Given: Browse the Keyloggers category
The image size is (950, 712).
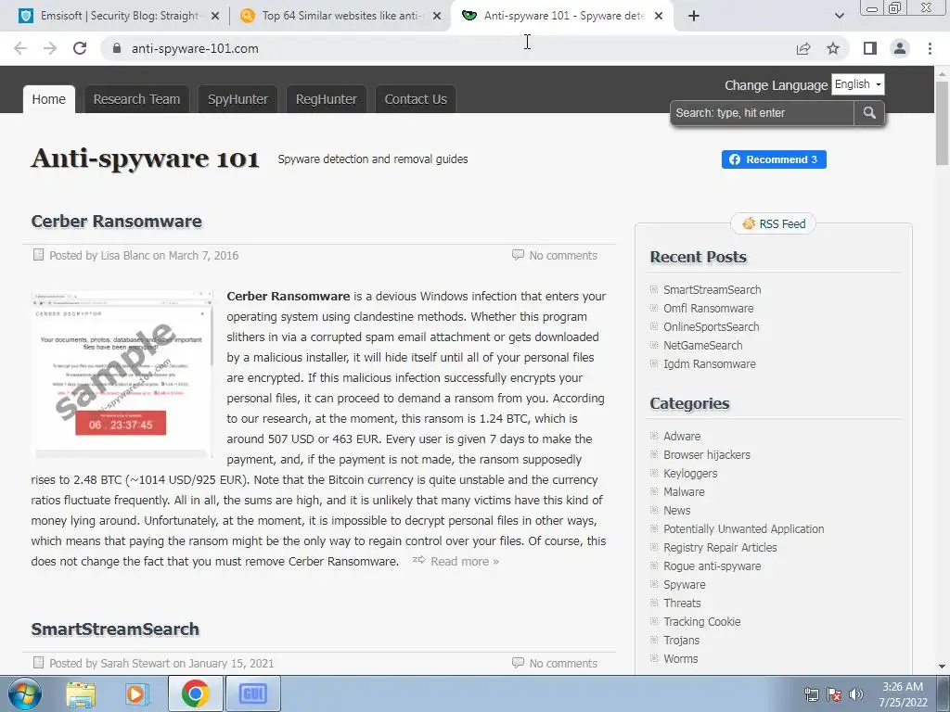Looking at the screenshot, I should pos(690,474).
